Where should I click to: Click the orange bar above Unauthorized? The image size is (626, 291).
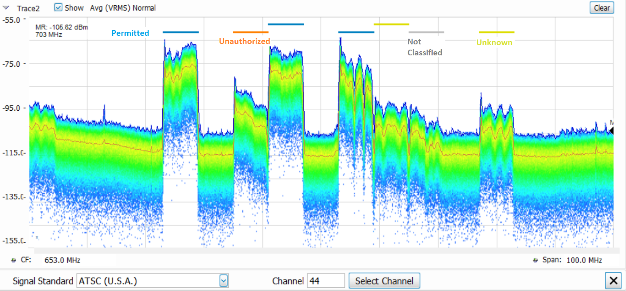250,32
